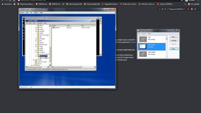Image resolution: width=201 pixels, height=113 pixels.
Task: Click the shared folder status icon in Virtual PC
Action: click(29, 87)
